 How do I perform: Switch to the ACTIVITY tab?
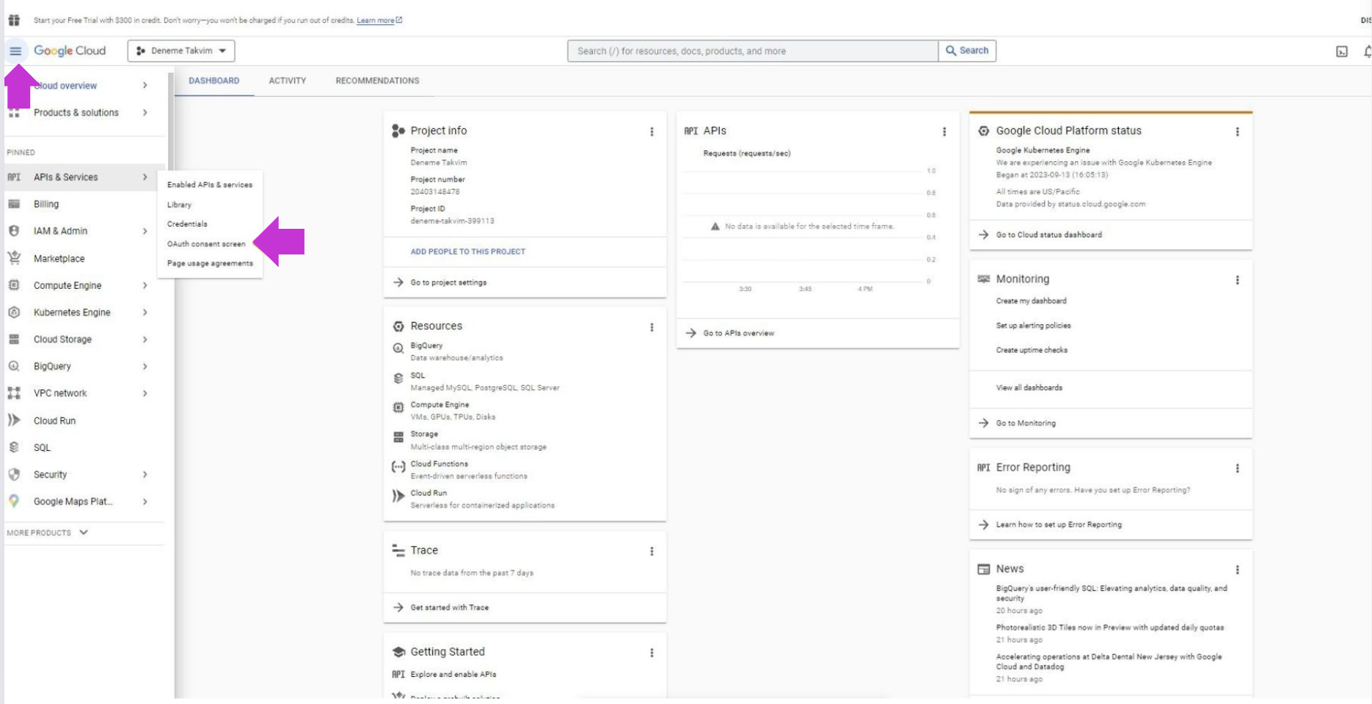click(x=288, y=81)
